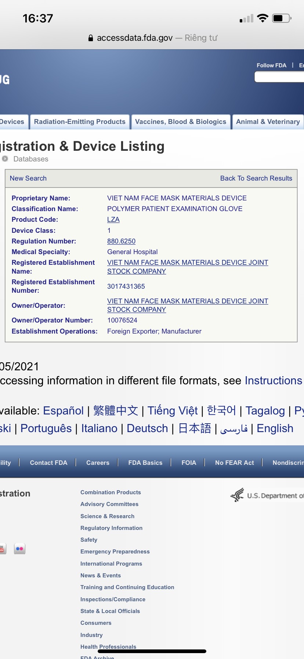The width and height of the screenshot is (304, 659).
Task: Select Tiếng Việt language link
Action: pyautogui.click(x=173, y=411)
